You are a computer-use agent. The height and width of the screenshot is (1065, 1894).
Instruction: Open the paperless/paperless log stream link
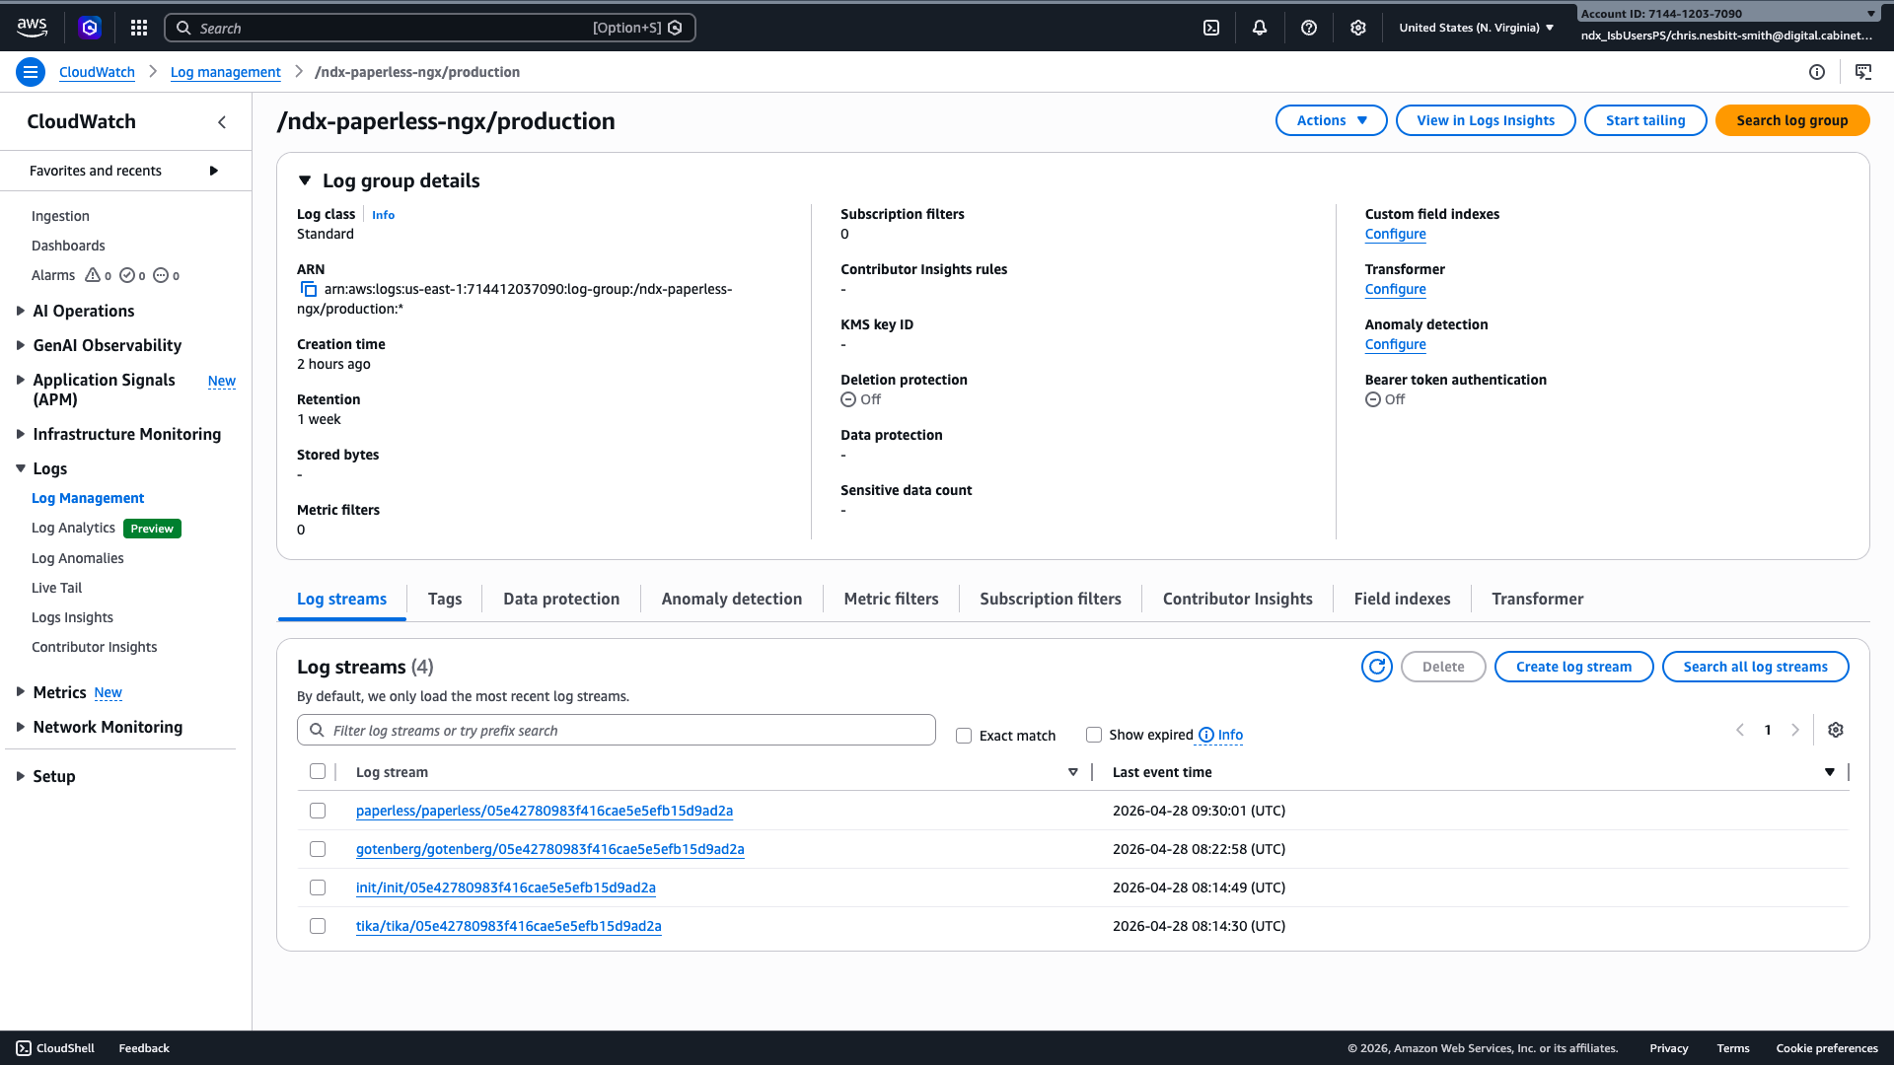pyautogui.click(x=545, y=811)
